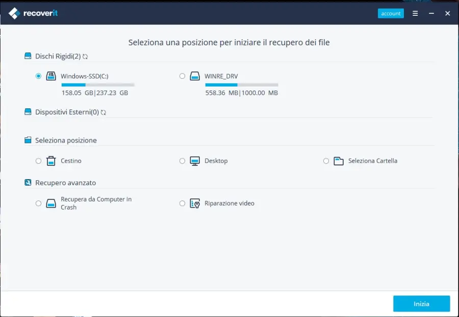This screenshot has width=459, height=317.
Task: Select the Cestino radio button
Action: coord(38,160)
